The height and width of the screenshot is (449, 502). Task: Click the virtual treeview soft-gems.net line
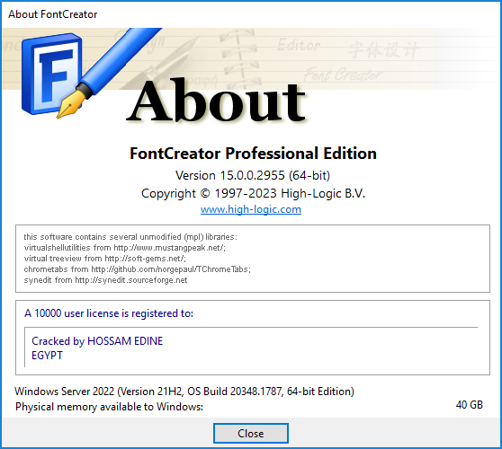tap(105, 259)
